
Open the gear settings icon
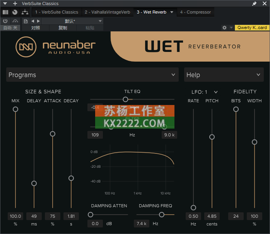coord(224,28)
